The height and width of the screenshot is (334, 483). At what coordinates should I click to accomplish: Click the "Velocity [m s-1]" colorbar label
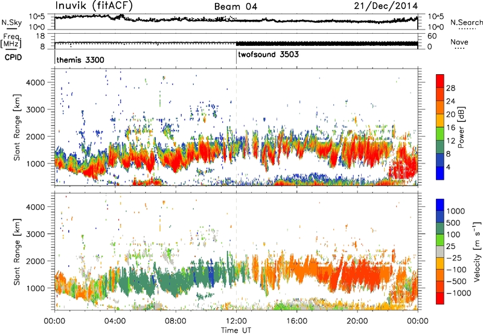point(477,251)
